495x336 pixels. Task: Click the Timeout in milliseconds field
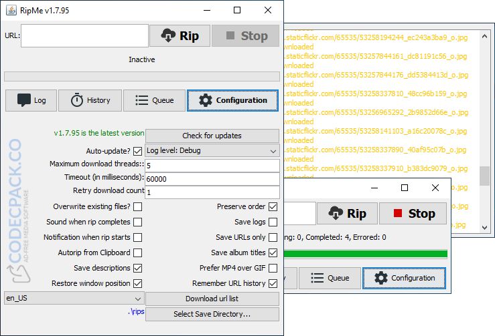(212, 179)
